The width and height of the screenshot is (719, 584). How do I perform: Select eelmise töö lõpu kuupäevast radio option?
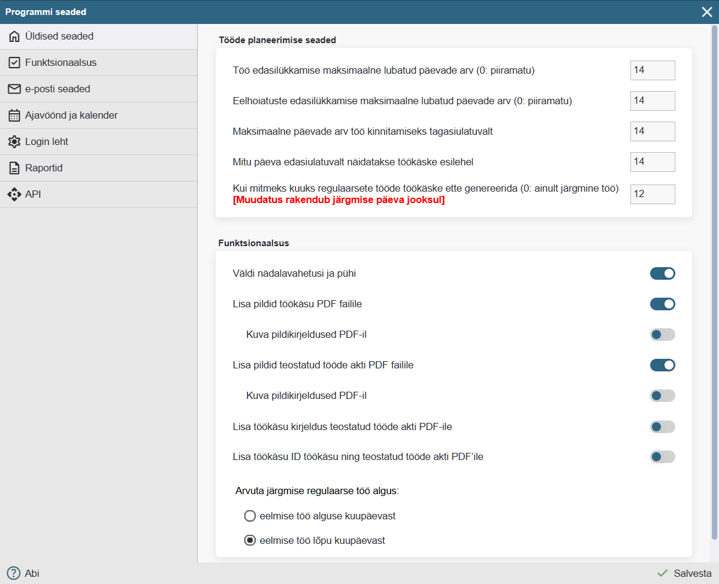250,540
